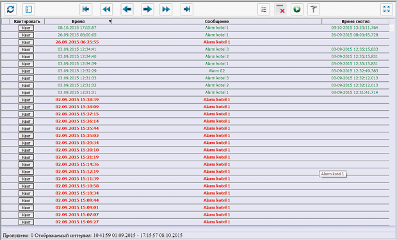Open sort dropdown arrow on Время header
This screenshot has height=240, width=397.
[x=110, y=21]
